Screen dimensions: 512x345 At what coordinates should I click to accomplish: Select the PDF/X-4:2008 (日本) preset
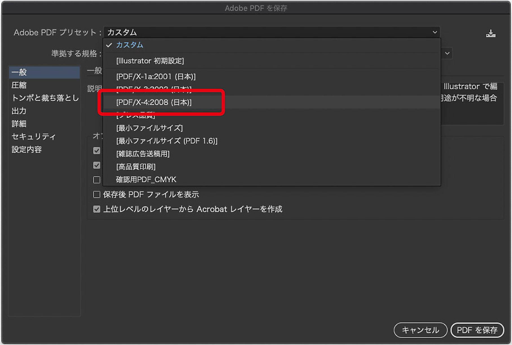coord(154,102)
